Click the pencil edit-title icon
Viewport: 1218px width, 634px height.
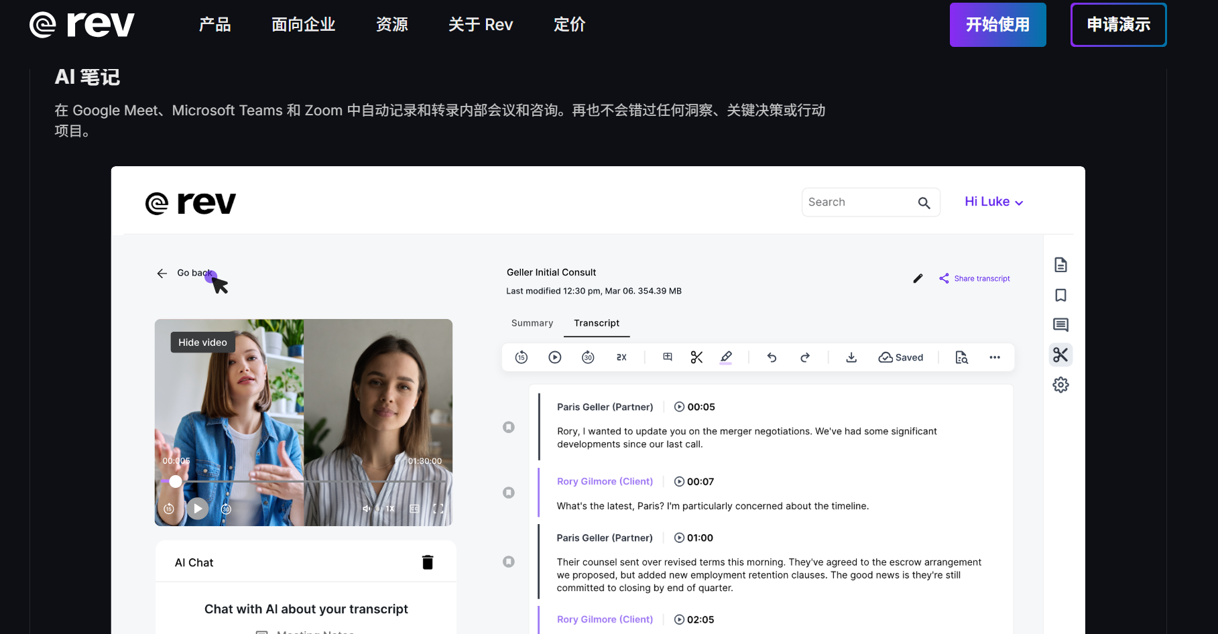click(x=918, y=278)
